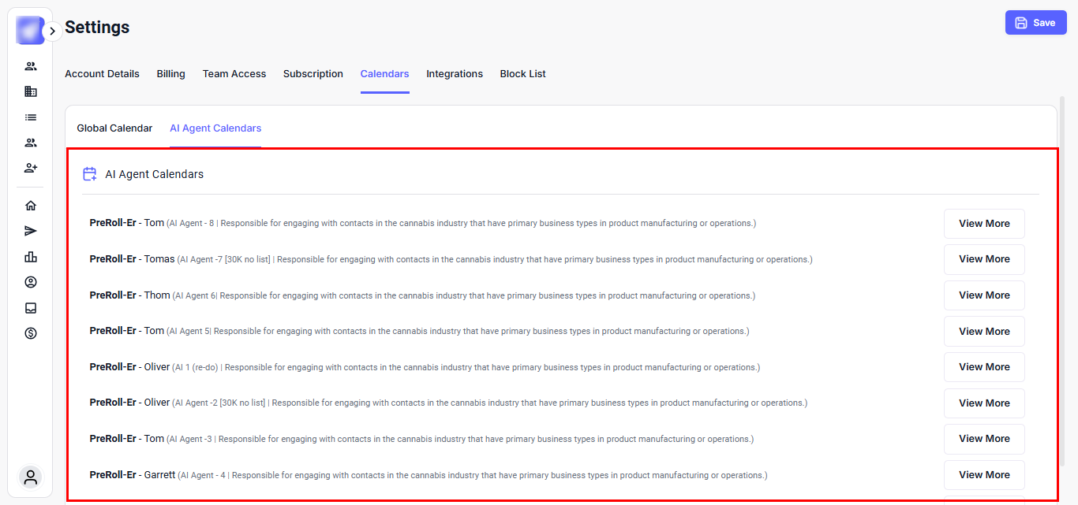Viewport: 1078px width, 505px height.
Task: Switch to the Global Calendar tab
Action: point(114,128)
